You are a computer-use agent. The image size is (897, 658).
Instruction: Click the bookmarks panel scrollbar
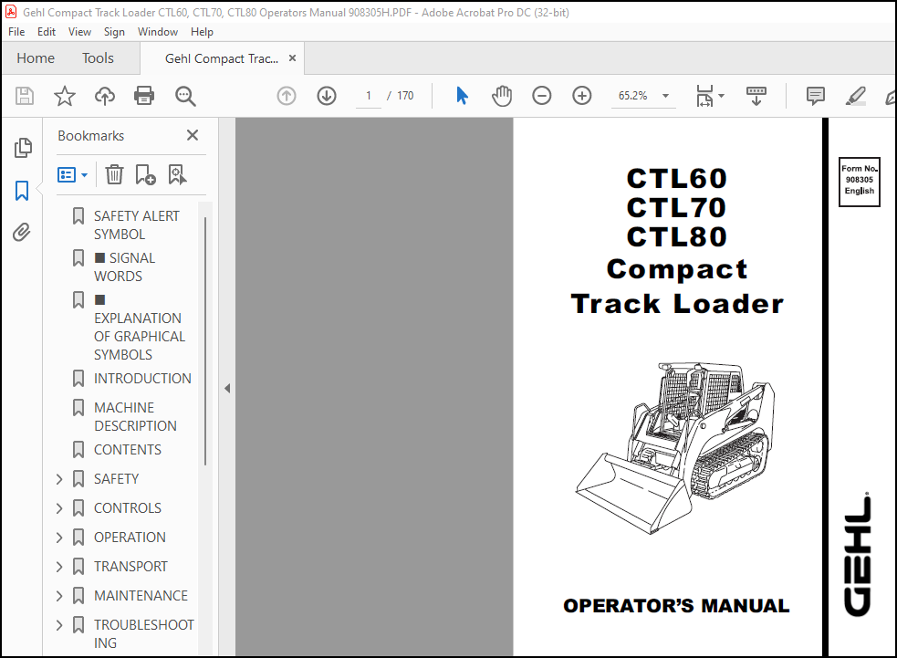click(x=204, y=341)
